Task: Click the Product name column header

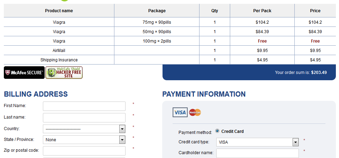Action: pyautogui.click(x=59, y=10)
